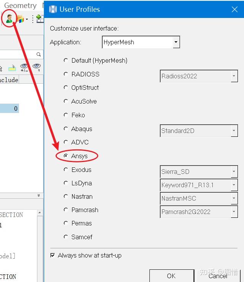Open the Geometry menu

point(20,5)
